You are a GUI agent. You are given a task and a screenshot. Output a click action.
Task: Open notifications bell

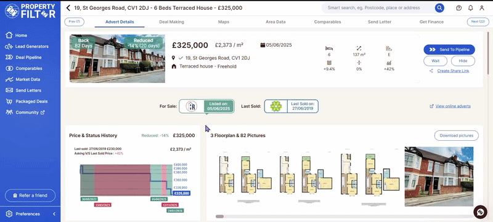[470, 8]
